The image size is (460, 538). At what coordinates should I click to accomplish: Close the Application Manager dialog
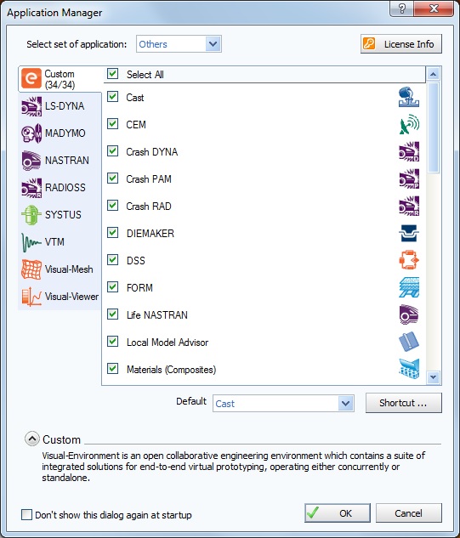click(434, 8)
